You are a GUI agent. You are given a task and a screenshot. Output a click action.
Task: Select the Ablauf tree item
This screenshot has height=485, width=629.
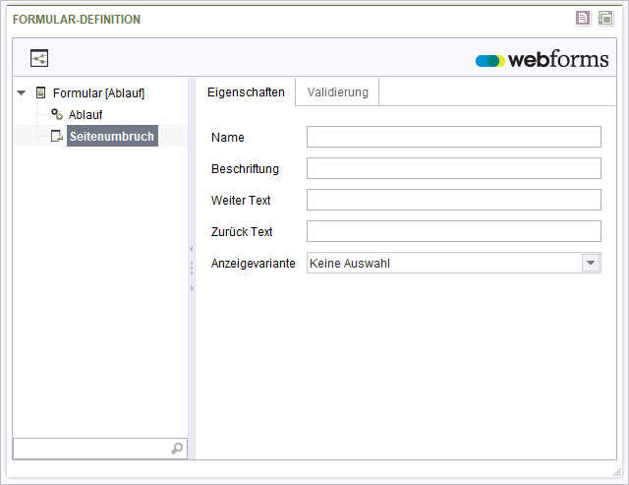pyautogui.click(x=86, y=115)
